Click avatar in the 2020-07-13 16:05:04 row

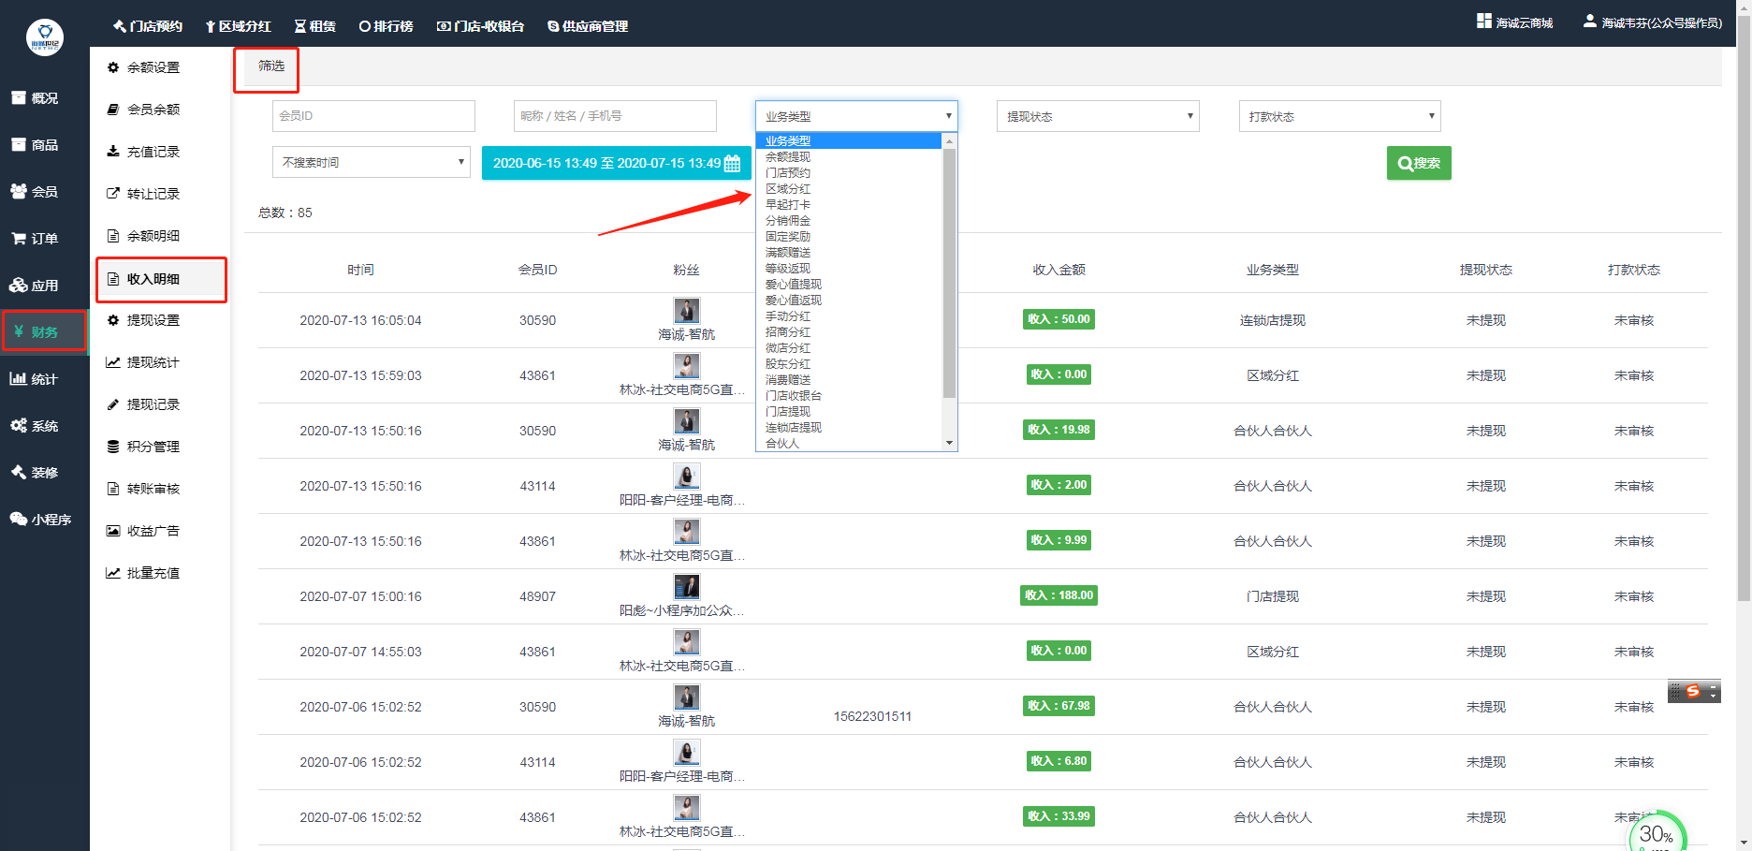[x=687, y=310]
